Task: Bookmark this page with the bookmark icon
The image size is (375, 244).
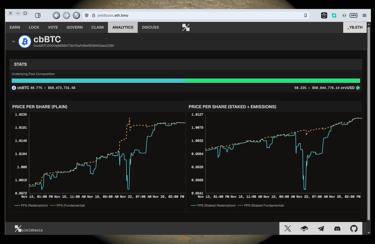Action: point(306,15)
